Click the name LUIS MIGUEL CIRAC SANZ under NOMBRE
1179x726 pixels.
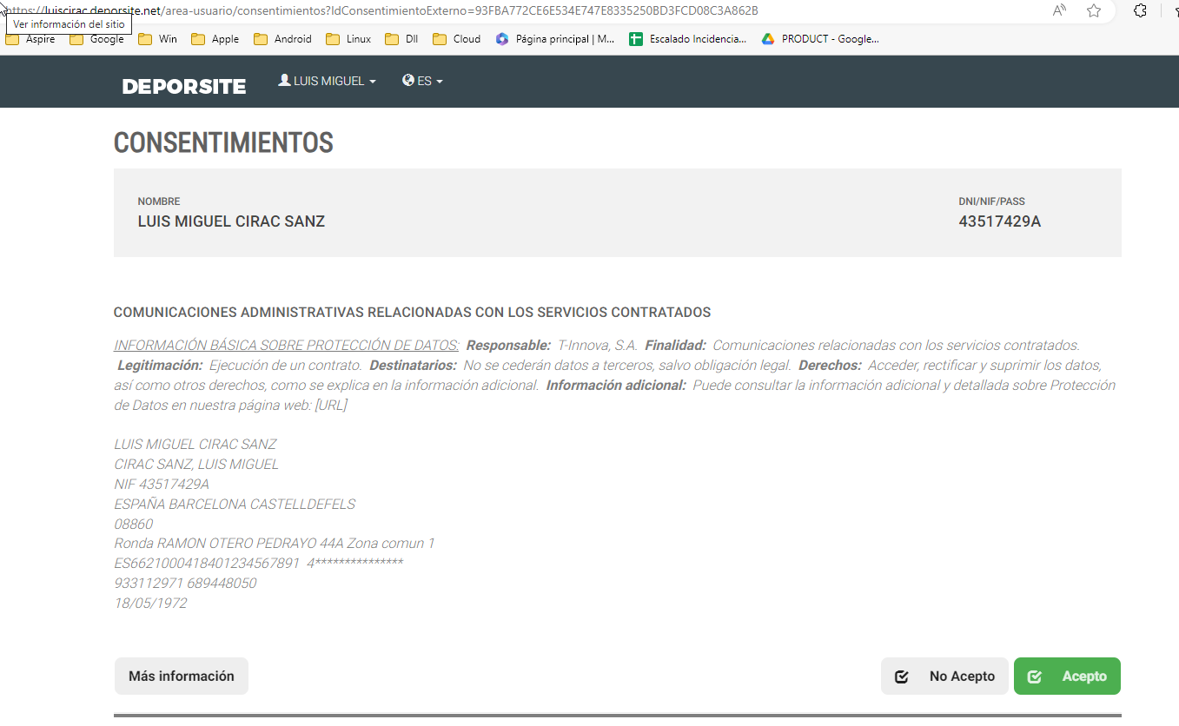[231, 221]
